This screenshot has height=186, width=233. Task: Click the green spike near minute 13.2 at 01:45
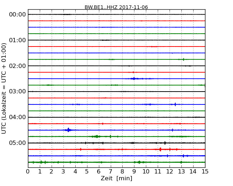184,59
